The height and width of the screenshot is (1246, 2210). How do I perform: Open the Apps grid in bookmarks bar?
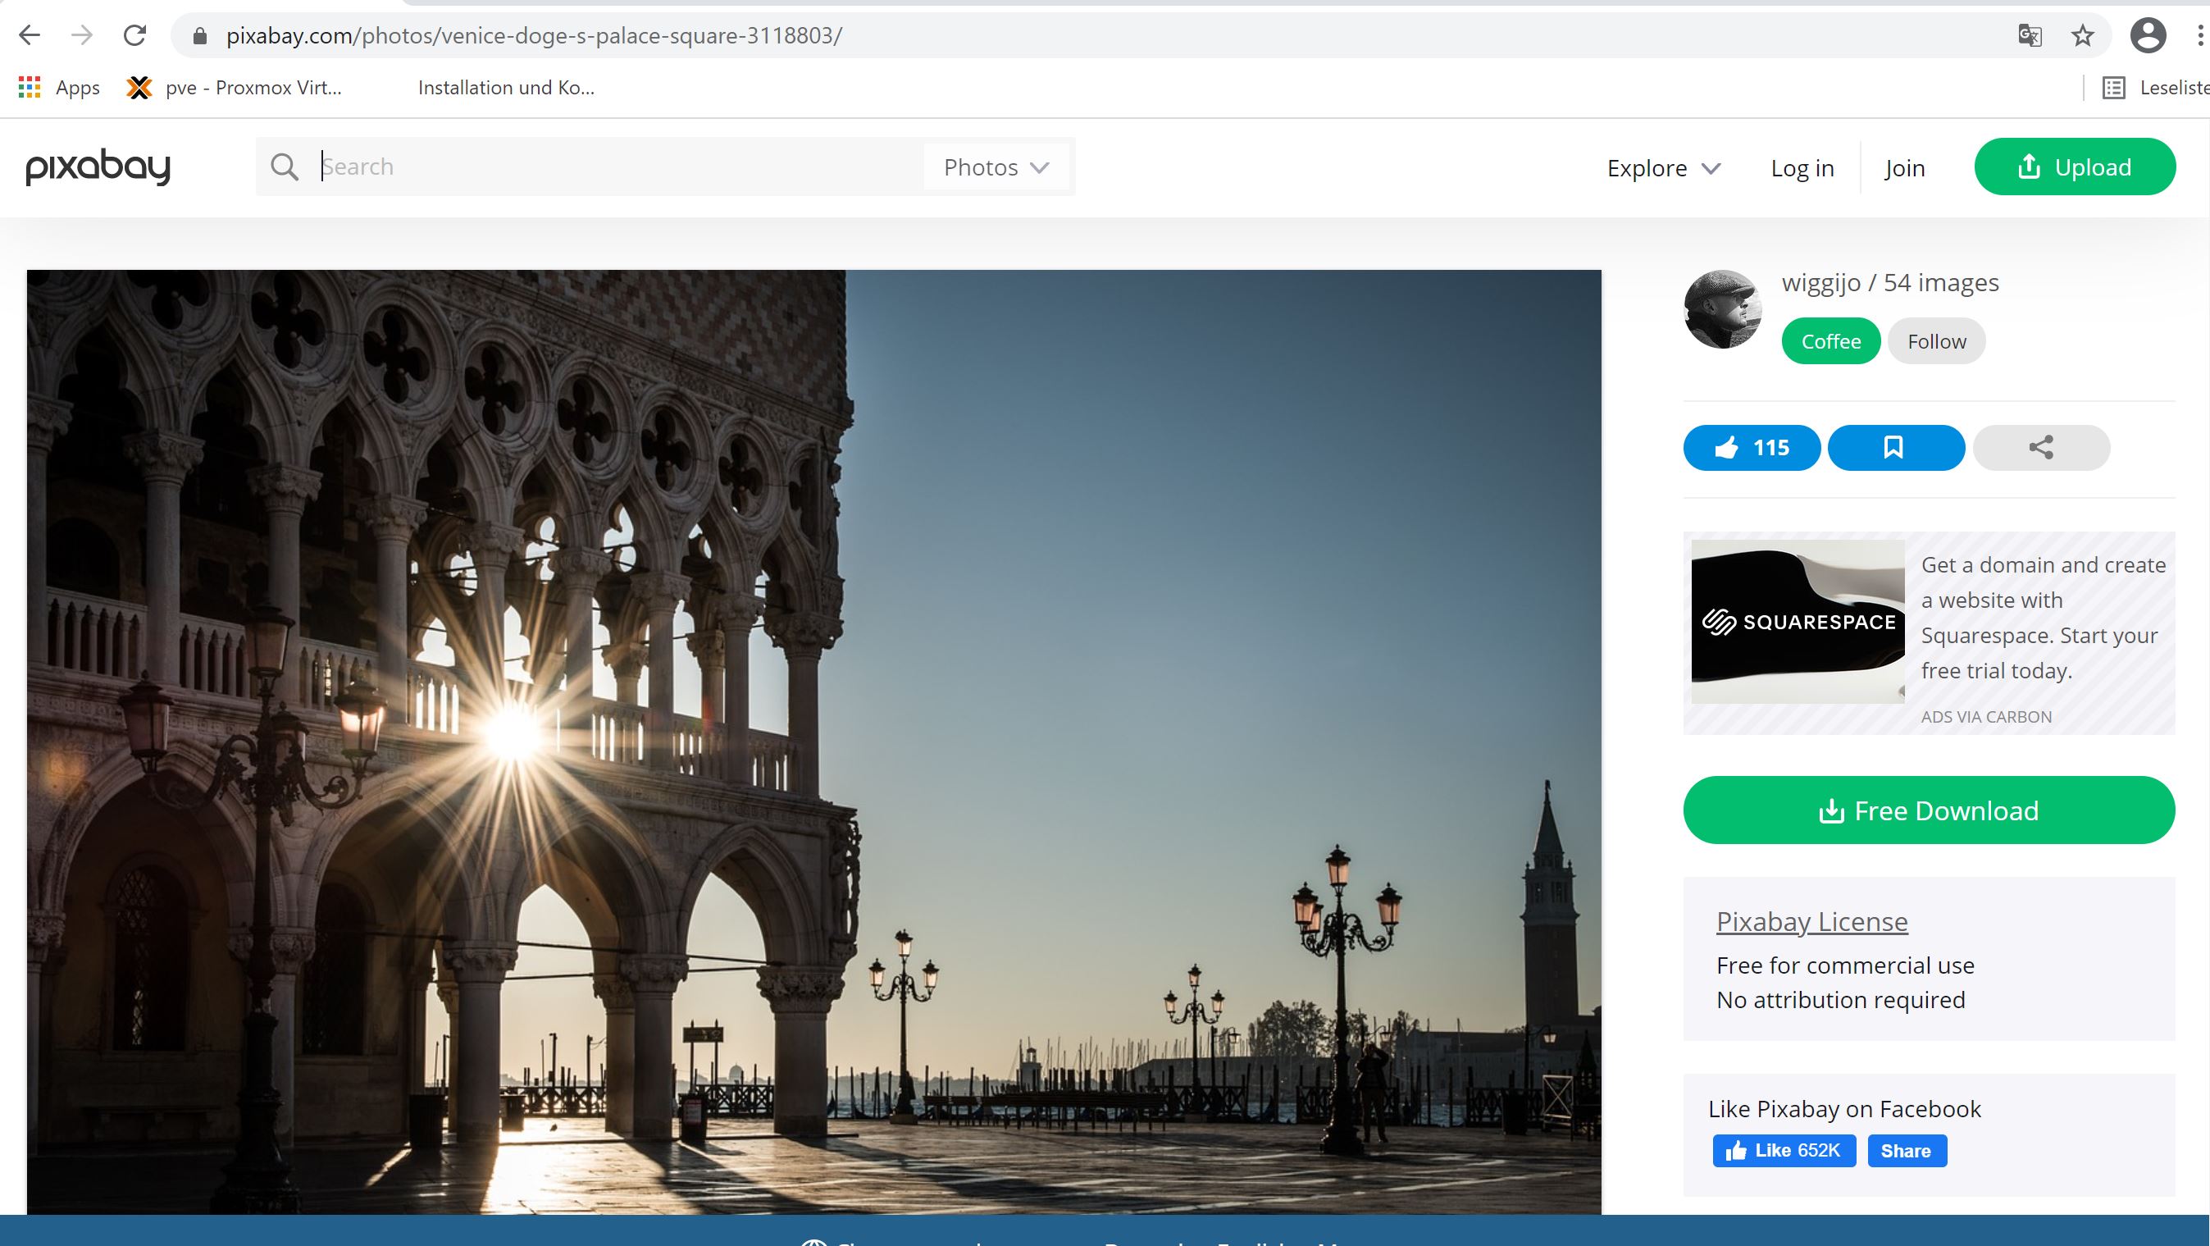coord(58,88)
